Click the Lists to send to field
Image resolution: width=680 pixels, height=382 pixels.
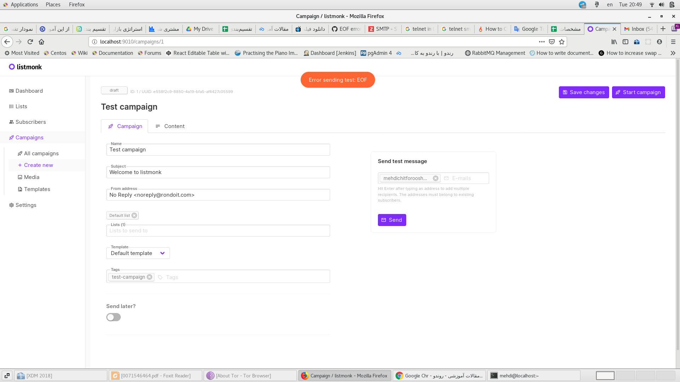pyautogui.click(x=218, y=230)
